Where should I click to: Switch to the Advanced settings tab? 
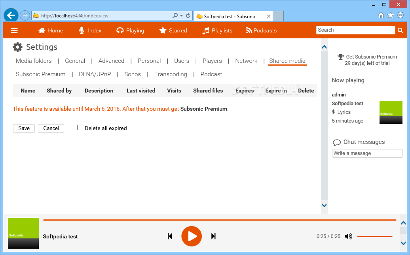click(111, 61)
